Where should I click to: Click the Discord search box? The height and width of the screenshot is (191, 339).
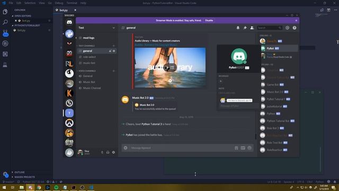(x=270, y=28)
